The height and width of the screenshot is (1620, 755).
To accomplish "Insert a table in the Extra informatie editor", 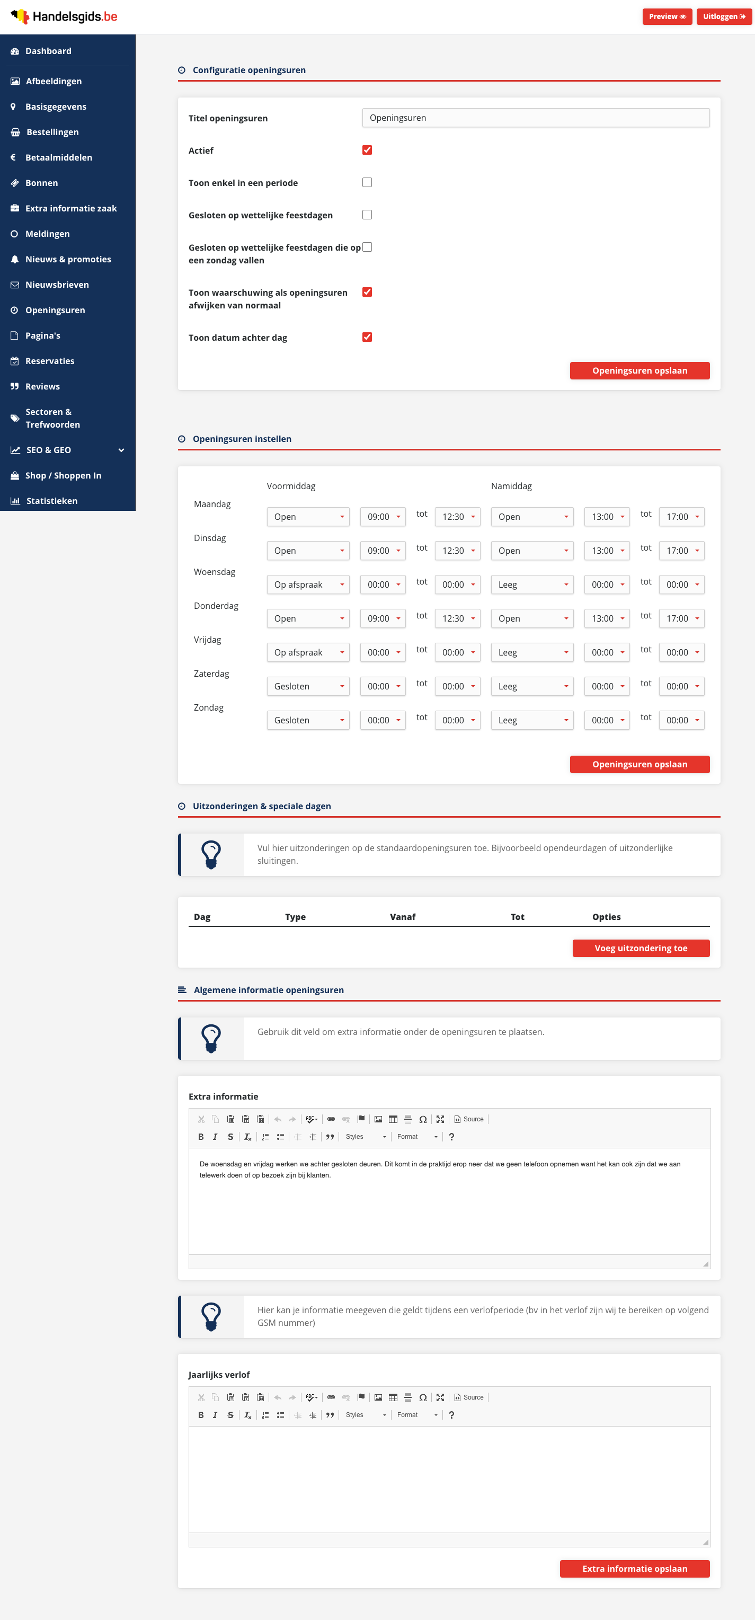I will 393,1119.
